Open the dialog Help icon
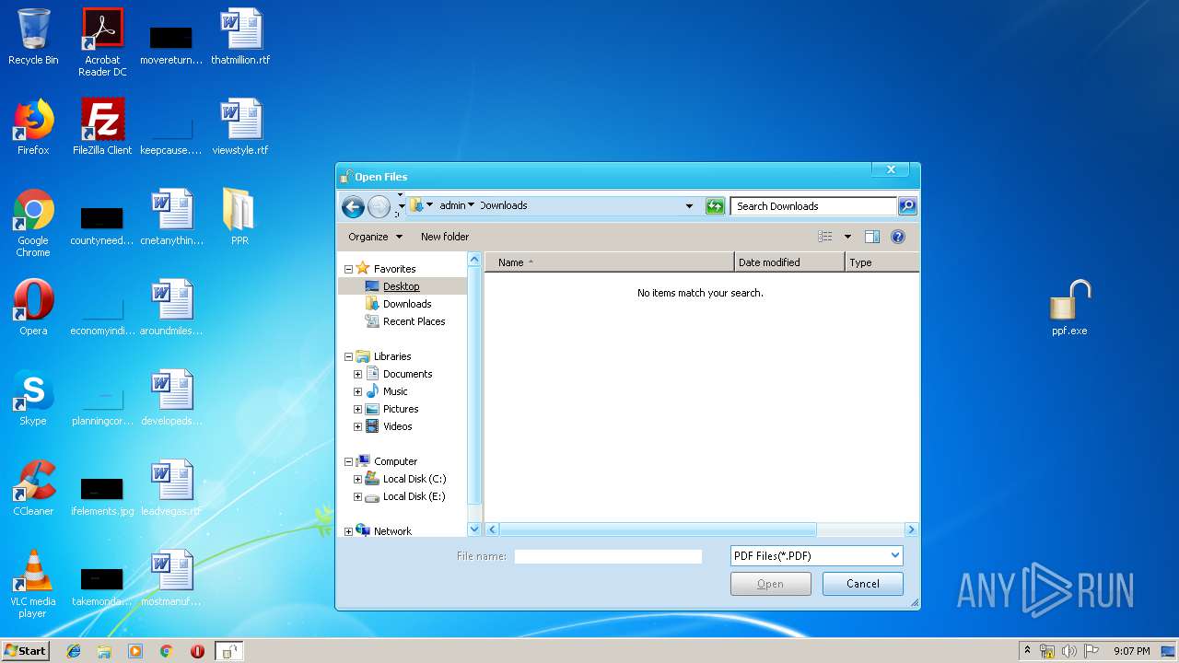 tap(898, 237)
